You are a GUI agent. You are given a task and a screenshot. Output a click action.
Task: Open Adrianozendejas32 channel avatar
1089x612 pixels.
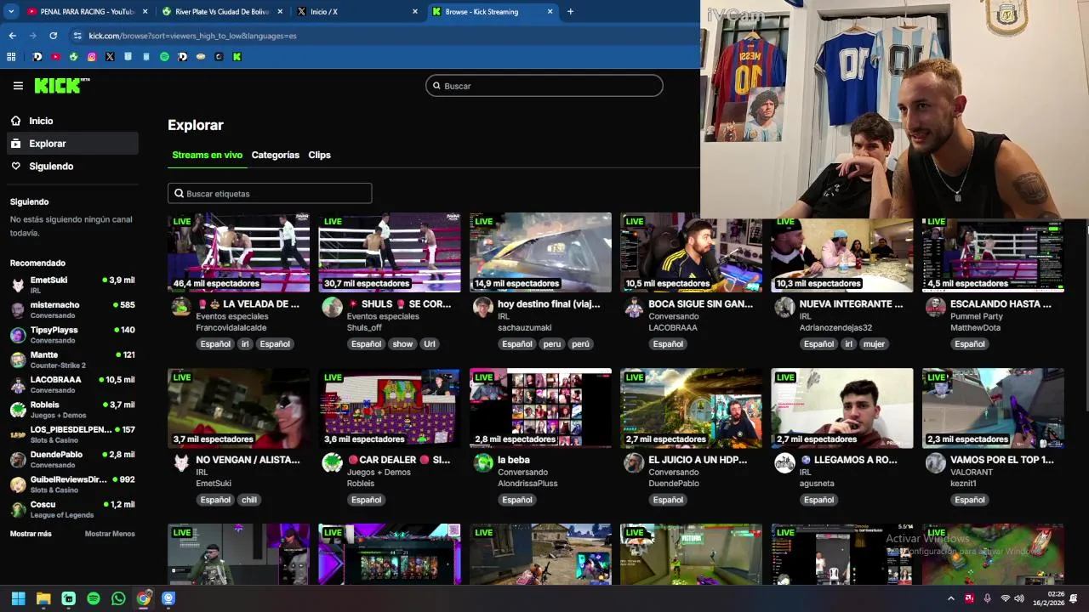(x=784, y=307)
